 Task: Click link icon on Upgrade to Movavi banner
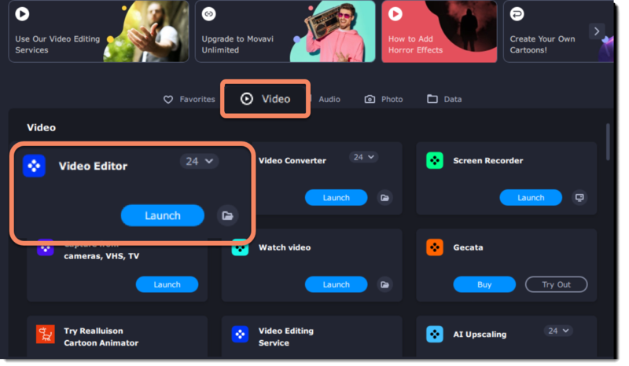208,14
